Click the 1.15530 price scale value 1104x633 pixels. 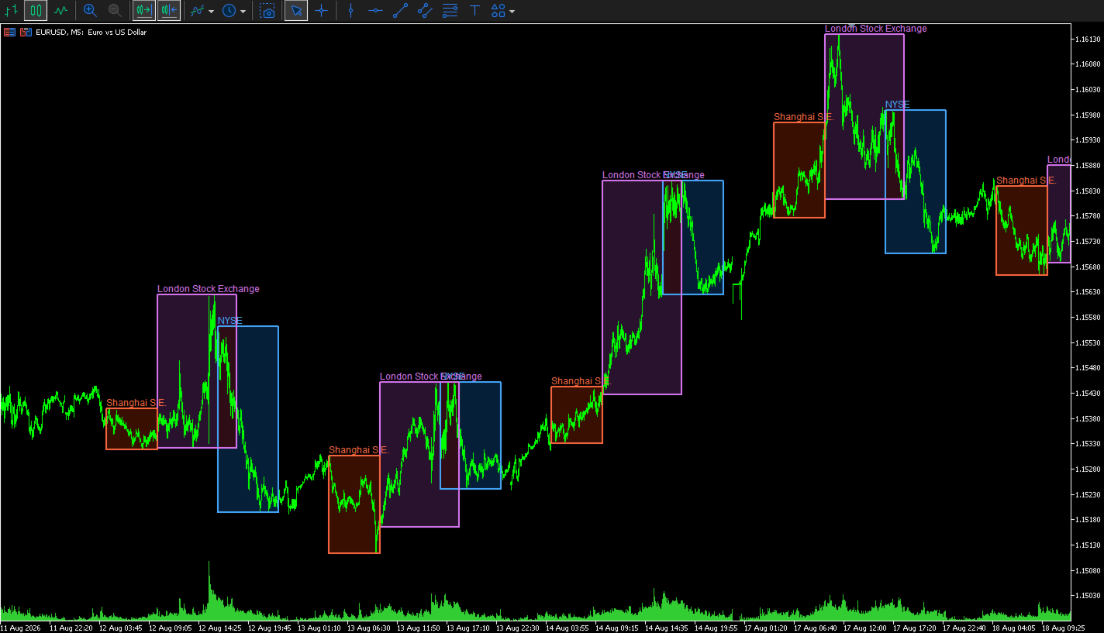pyautogui.click(x=1088, y=342)
